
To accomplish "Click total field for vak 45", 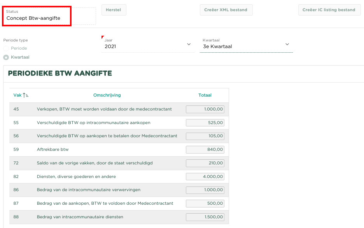I will pos(205,109).
